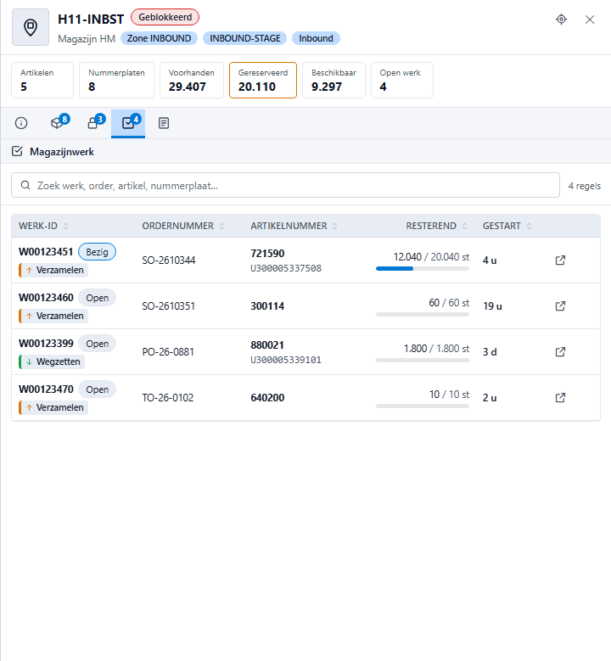Select the Artikelen 5 stat card
The width and height of the screenshot is (611, 661).
(x=42, y=80)
